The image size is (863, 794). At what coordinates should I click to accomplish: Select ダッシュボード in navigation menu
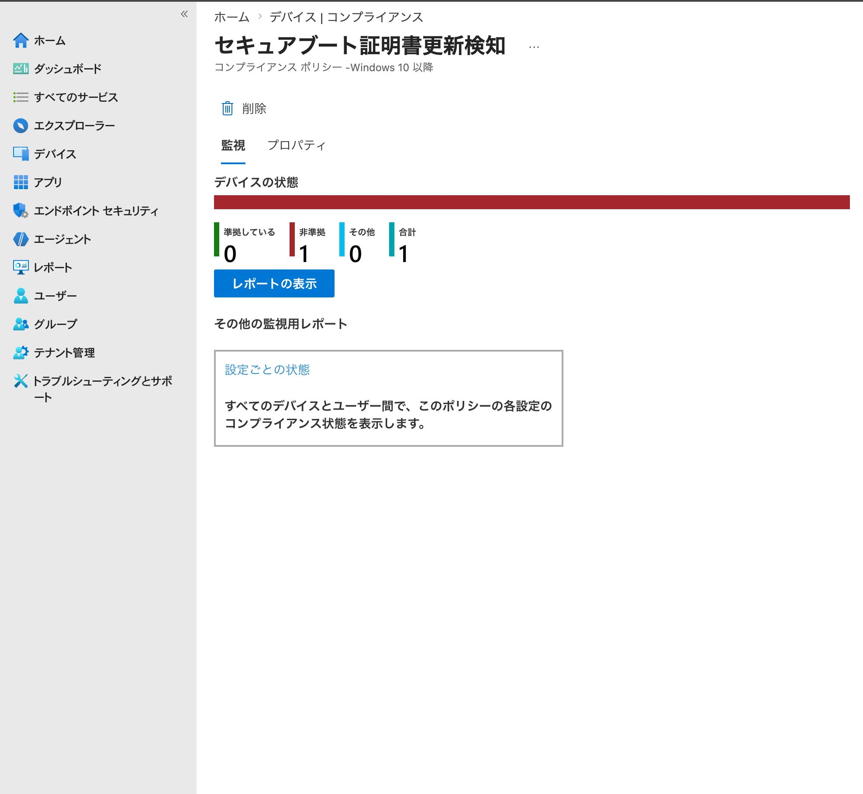[x=68, y=69]
